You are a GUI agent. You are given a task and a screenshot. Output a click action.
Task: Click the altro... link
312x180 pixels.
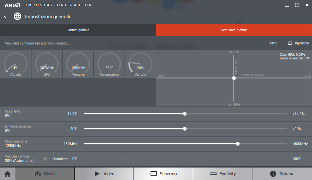274,43
